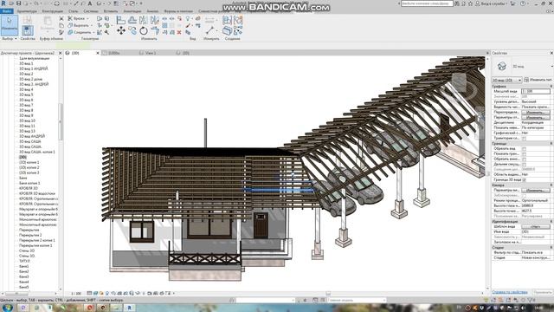Click the Text 'A' icon in quick access toolbar

coord(90,3)
